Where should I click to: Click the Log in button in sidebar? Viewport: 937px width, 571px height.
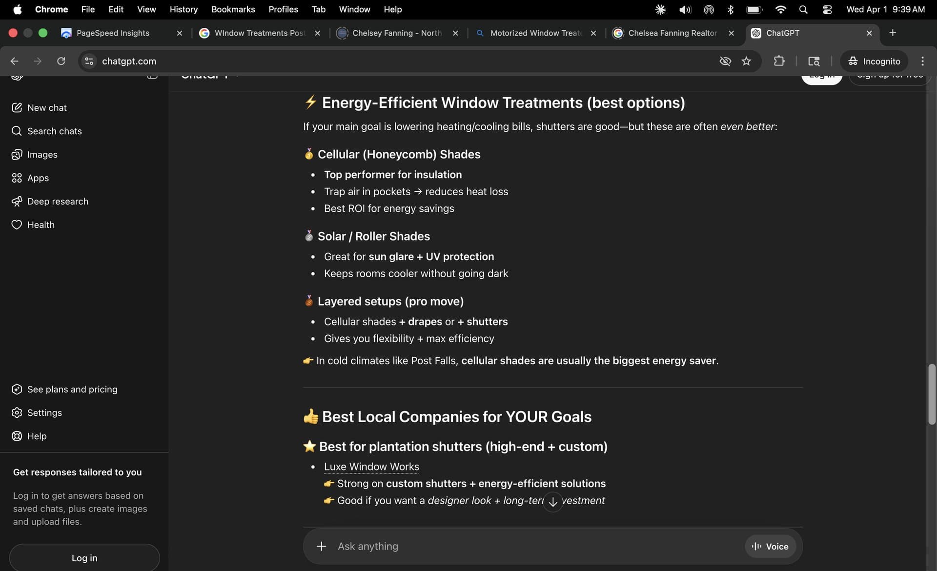(x=84, y=558)
